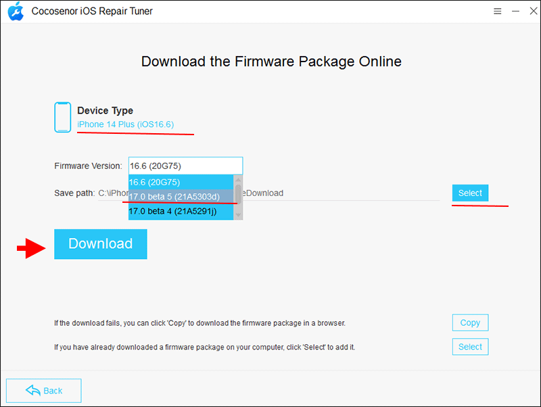Image resolution: width=541 pixels, height=407 pixels.
Task: Click the Cocosenor app logo icon
Action: pos(16,11)
